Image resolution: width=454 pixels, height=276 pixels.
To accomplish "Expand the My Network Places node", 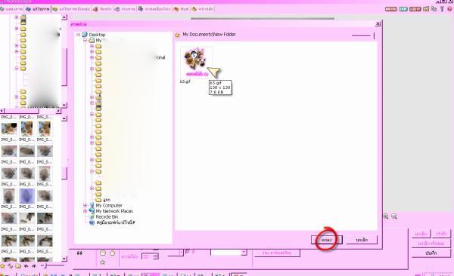I will pos(85,211).
